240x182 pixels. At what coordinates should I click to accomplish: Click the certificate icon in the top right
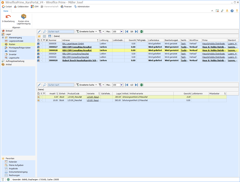[x=217, y=11]
